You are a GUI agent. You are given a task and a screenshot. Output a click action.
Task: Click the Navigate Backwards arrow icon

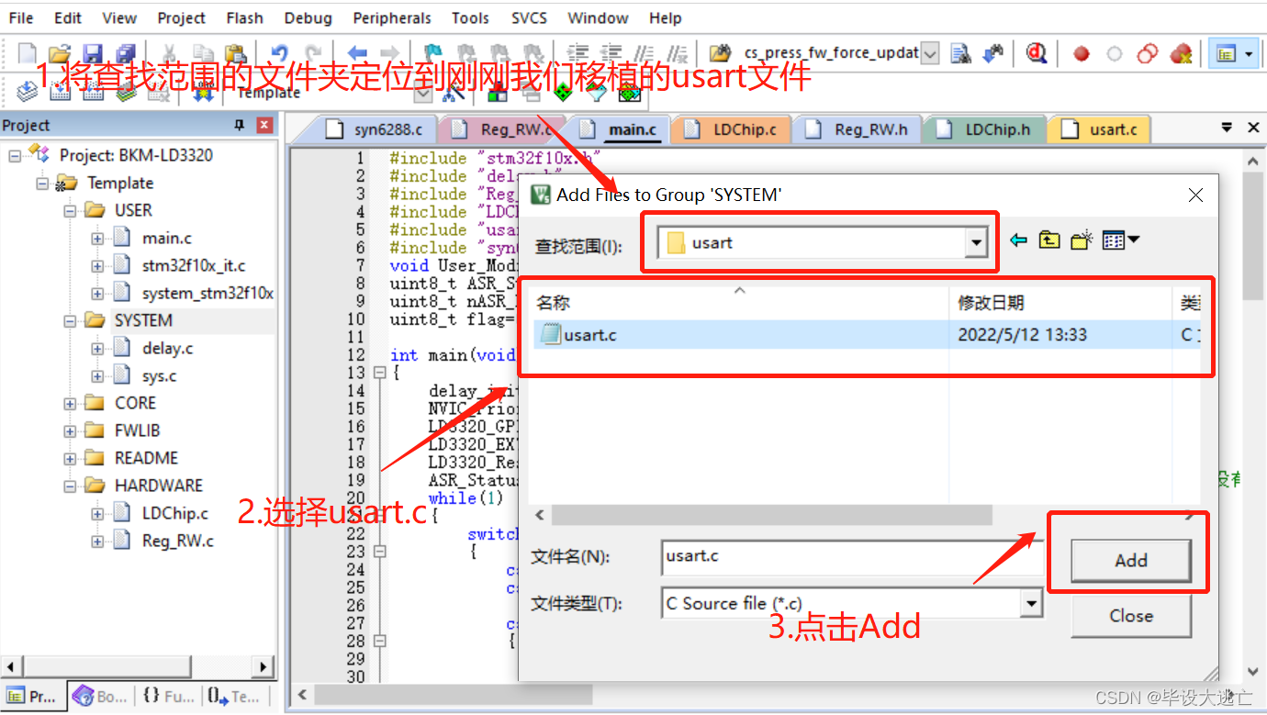click(356, 53)
